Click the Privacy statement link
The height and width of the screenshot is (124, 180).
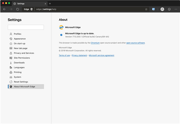79,55
